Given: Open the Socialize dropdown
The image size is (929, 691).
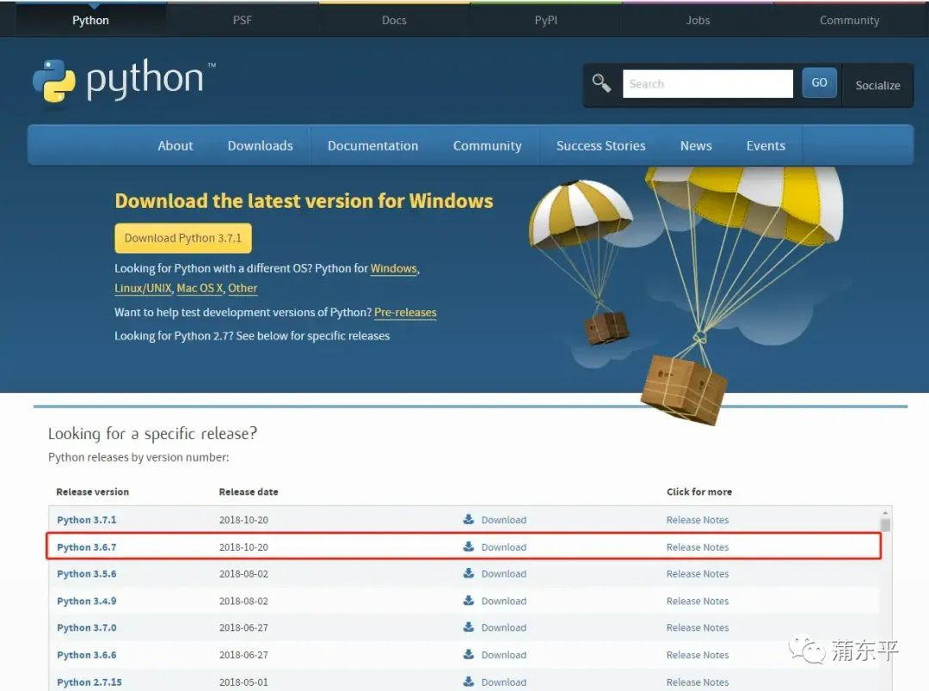Looking at the screenshot, I should [877, 85].
